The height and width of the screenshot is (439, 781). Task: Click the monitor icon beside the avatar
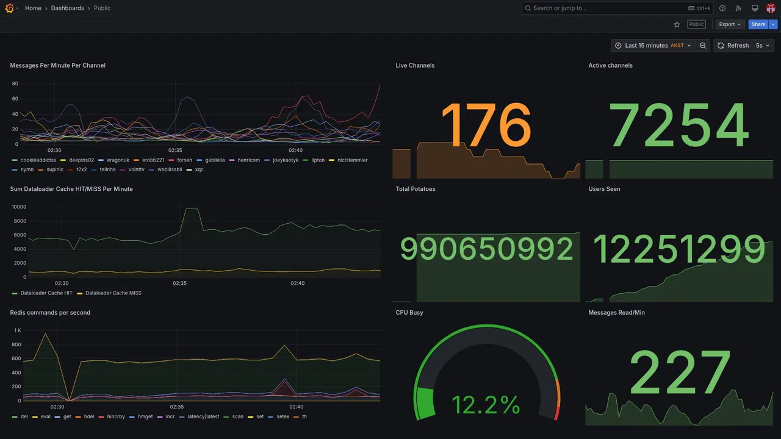(755, 8)
